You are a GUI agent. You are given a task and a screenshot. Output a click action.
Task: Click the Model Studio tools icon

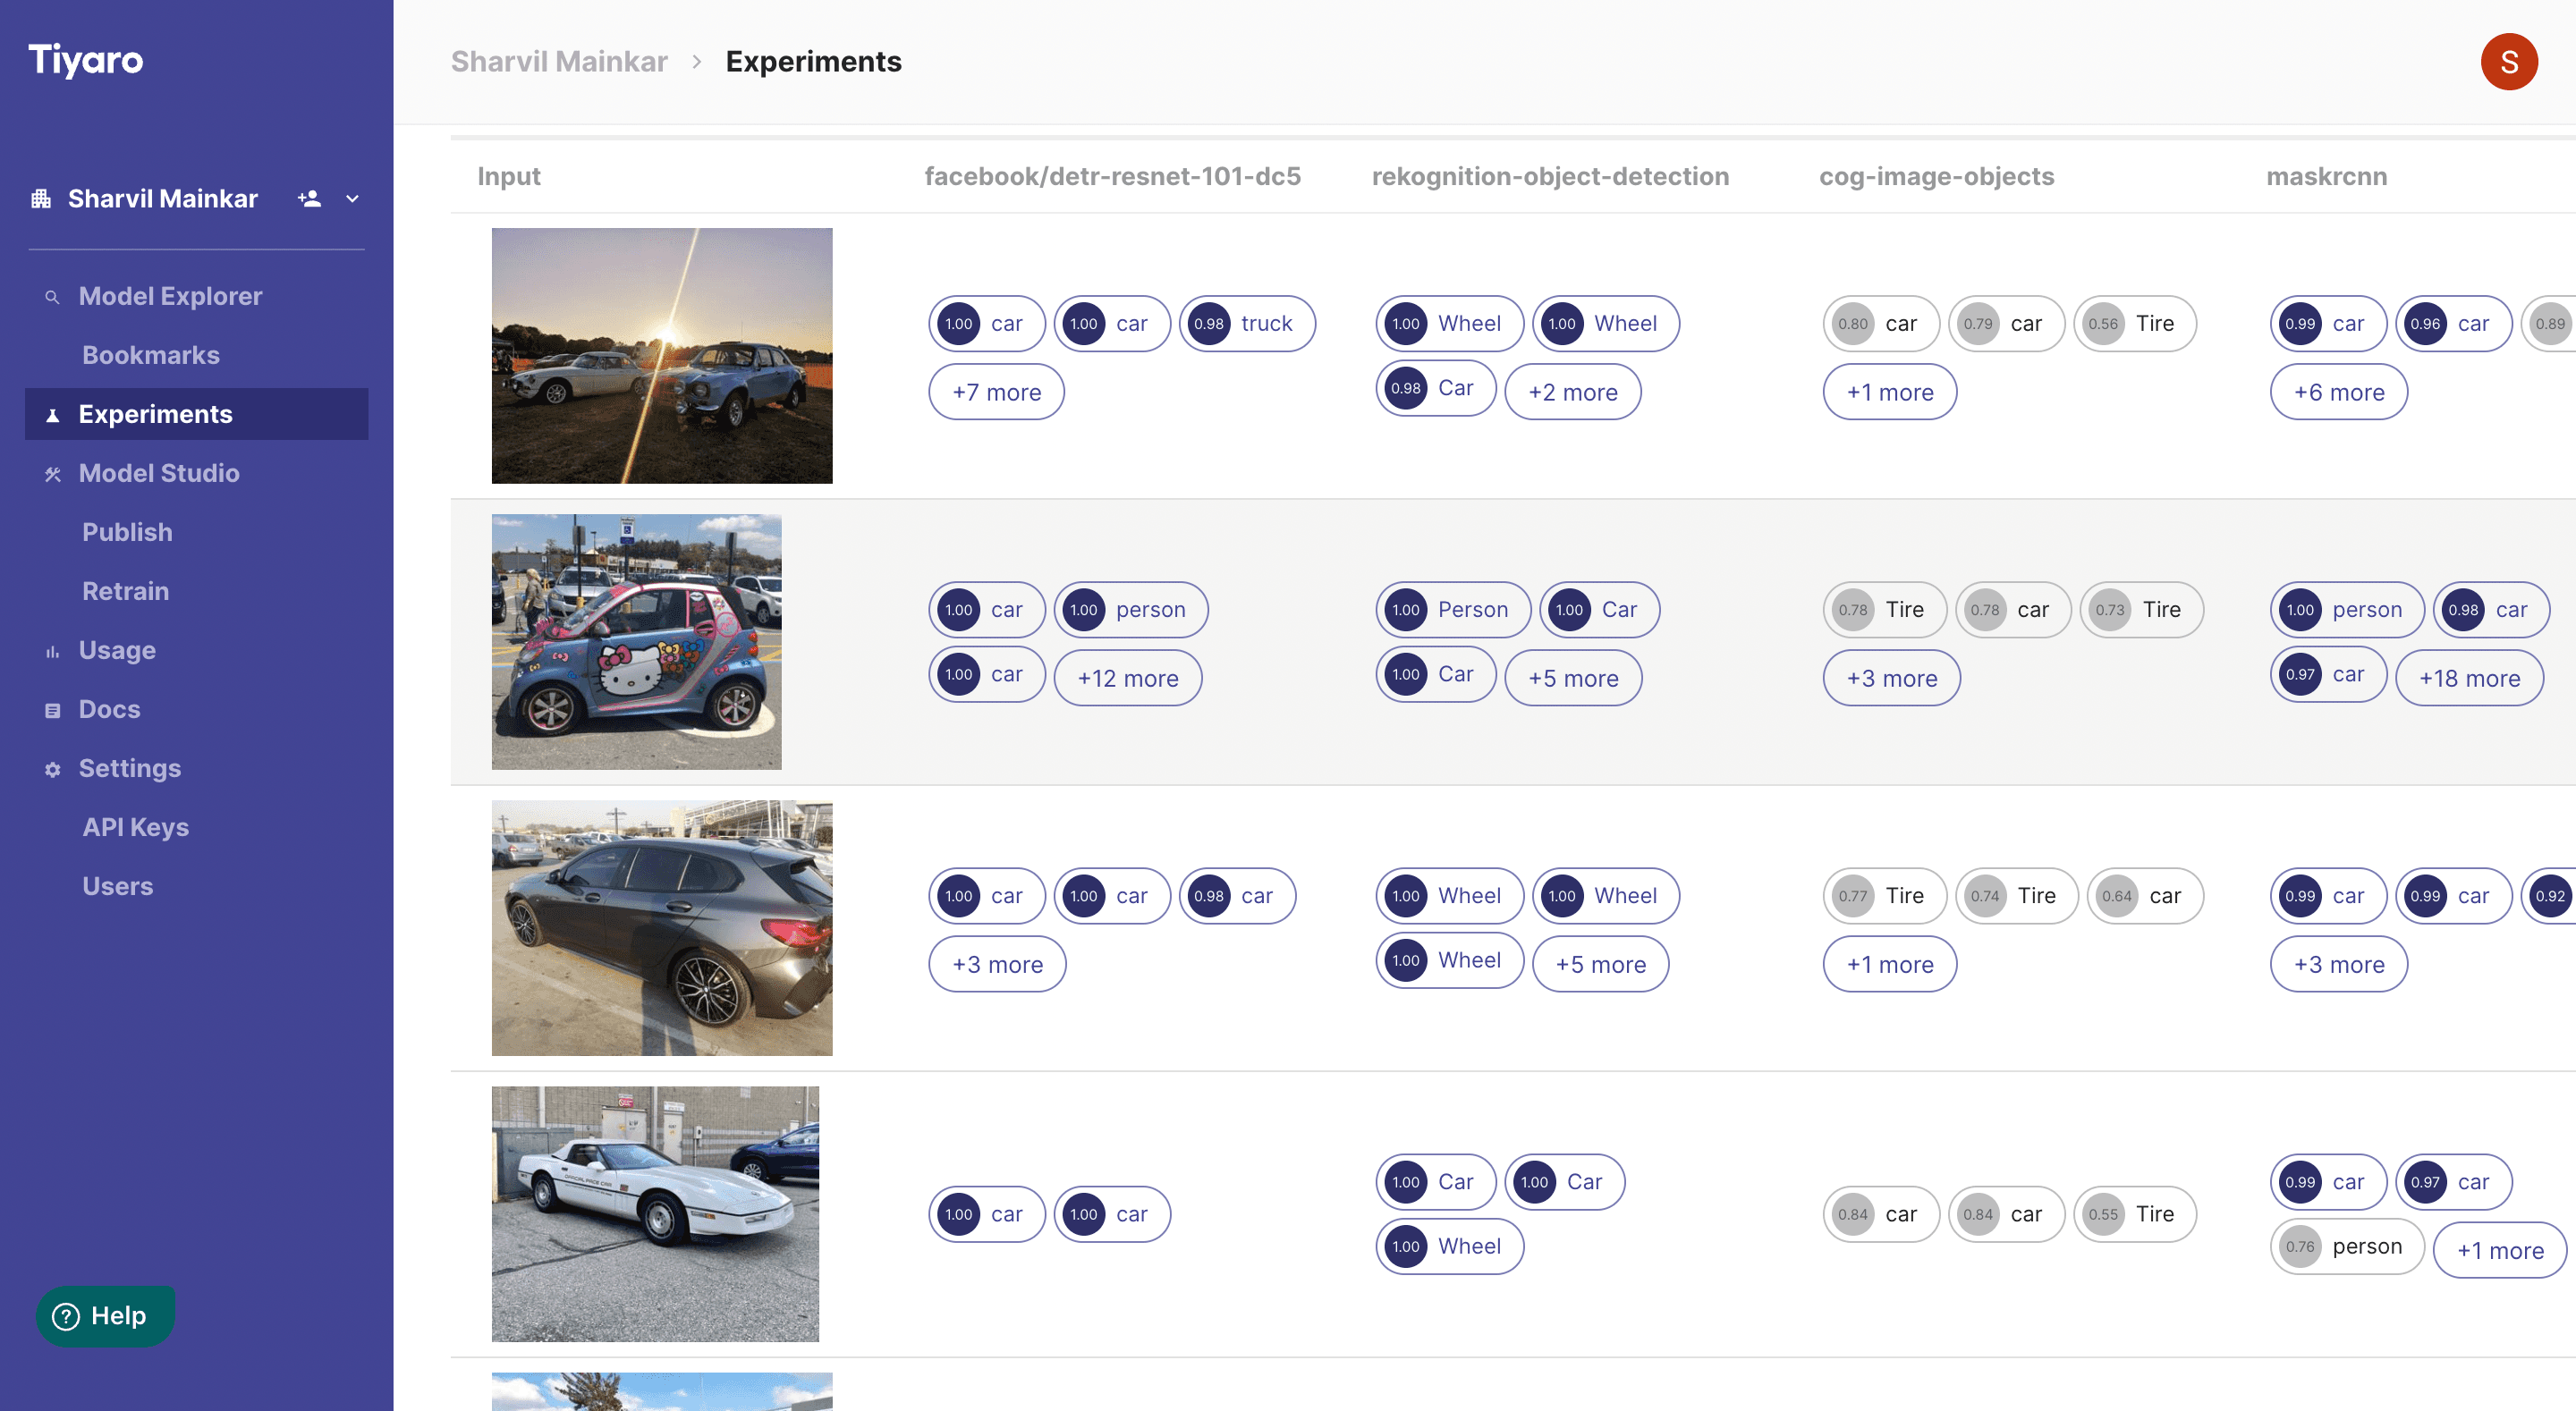53,474
